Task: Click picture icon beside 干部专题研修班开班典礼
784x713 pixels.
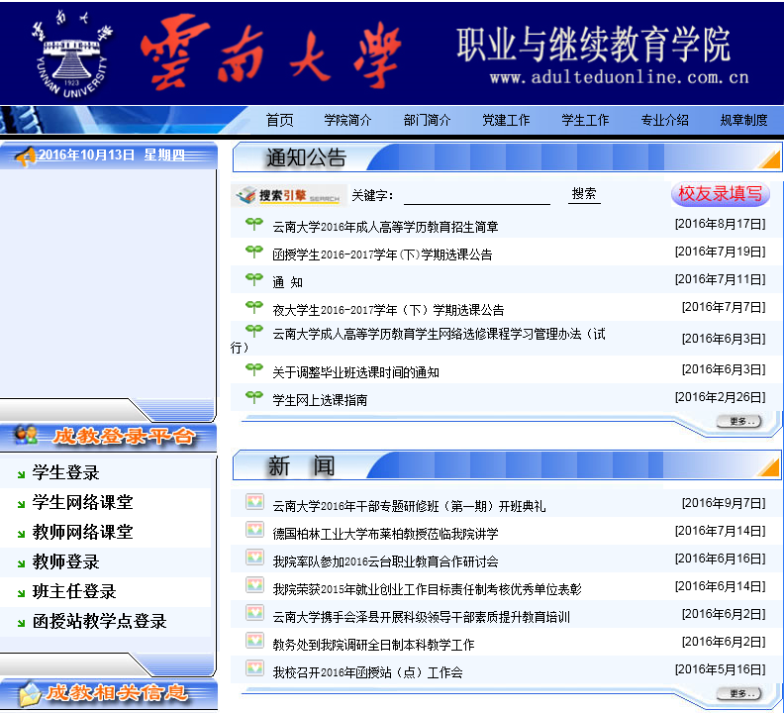Action: 254,502
